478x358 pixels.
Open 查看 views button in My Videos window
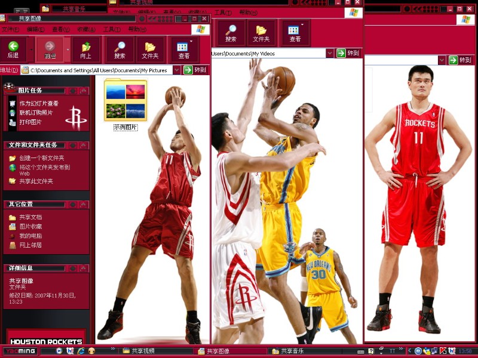295,33
